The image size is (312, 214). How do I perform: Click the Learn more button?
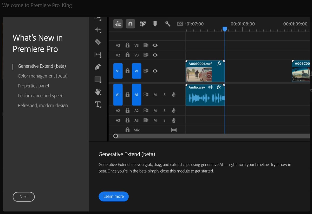pos(114,197)
